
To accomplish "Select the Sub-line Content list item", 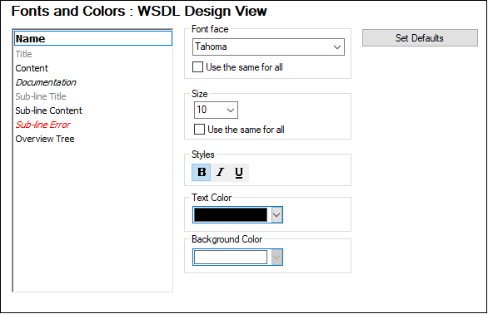I will [x=49, y=110].
